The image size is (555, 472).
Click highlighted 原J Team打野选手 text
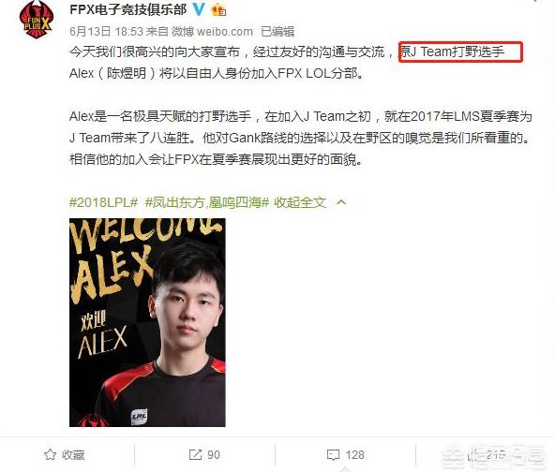453,52
